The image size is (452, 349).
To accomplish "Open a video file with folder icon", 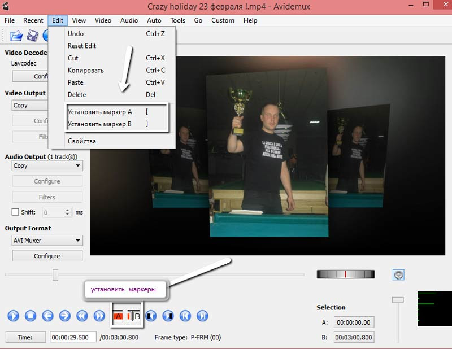I will [x=16, y=36].
